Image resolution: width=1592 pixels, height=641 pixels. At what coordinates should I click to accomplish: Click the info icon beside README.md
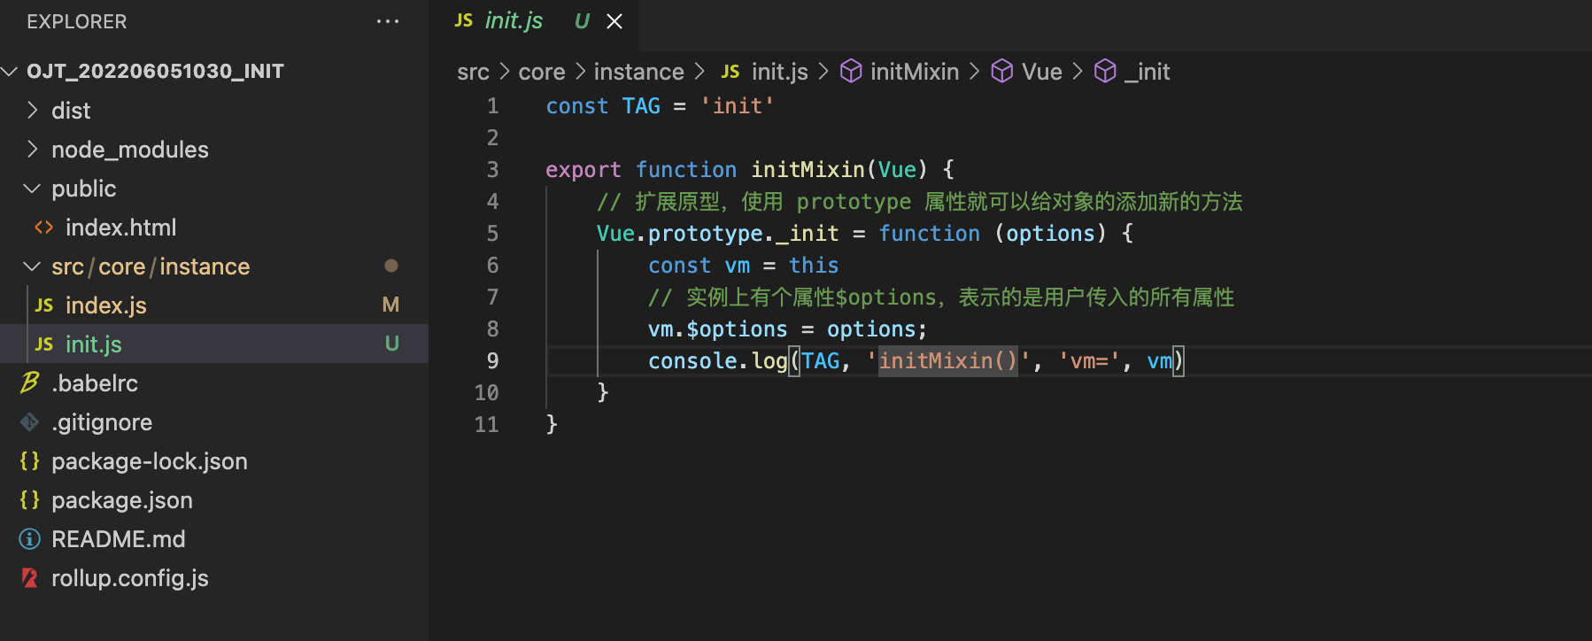[x=30, y=539]
